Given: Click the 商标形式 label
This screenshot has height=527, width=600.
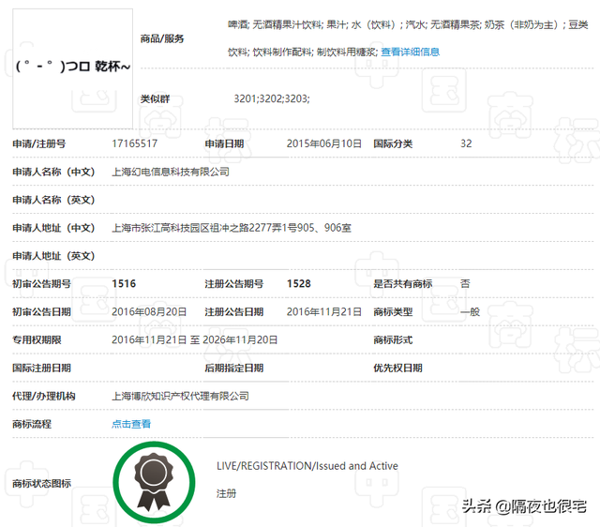Looking at the screenshot, I should [x=393, y=339].
